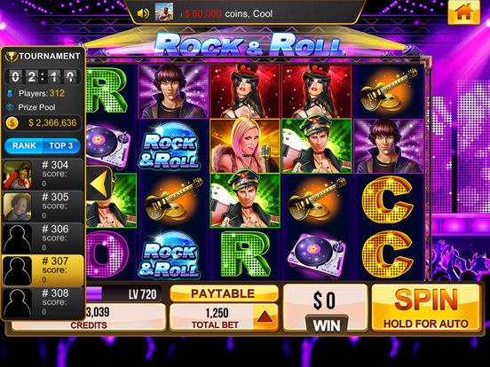Switch to the TOP 3 tab
The image size is (490, 367).
coord(61,145)
